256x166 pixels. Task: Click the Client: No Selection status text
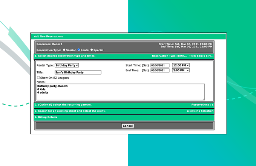[x=200, y=111]
